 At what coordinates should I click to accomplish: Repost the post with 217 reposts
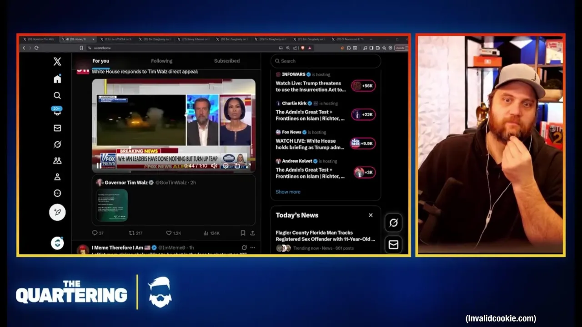coord(135,233)
